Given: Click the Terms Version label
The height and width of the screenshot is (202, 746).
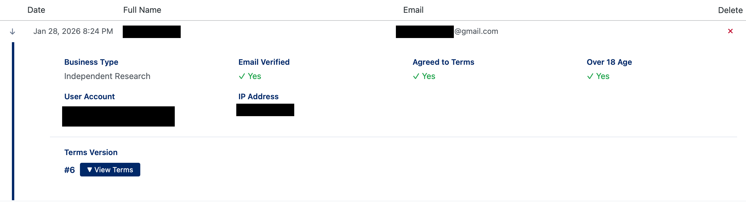Looking at the screenshot, I should [x=91, y=152].
